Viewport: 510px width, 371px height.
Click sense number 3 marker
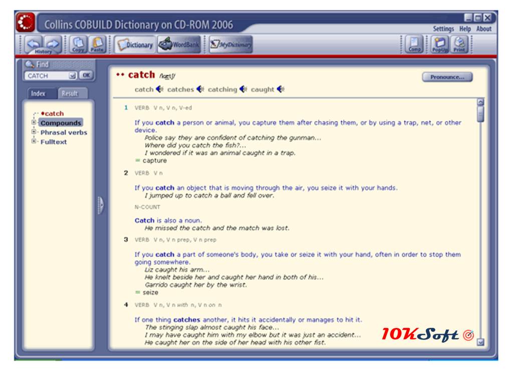coord(126,240)
